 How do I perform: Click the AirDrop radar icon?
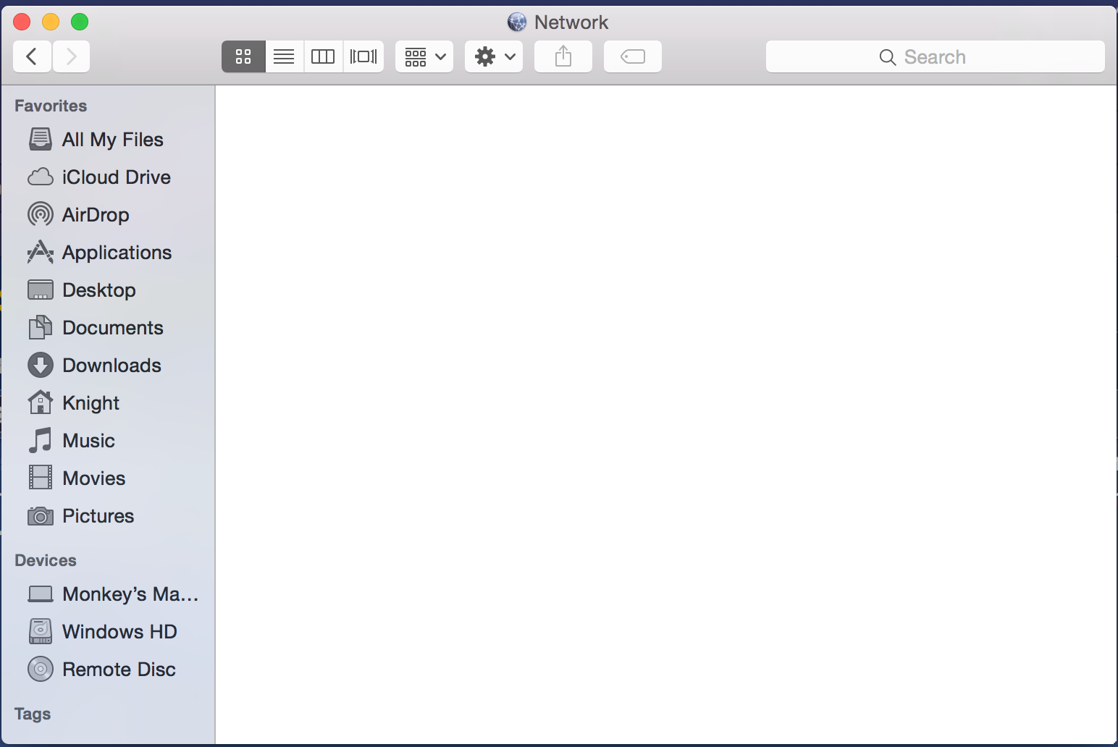tap(41, 214)
